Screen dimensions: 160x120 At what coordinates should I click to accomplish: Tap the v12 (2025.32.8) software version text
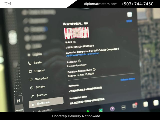point(85,89)
